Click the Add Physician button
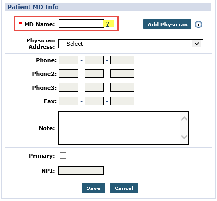Image resolution: width=217 pixels, height=201 pixels. point(167,24)
